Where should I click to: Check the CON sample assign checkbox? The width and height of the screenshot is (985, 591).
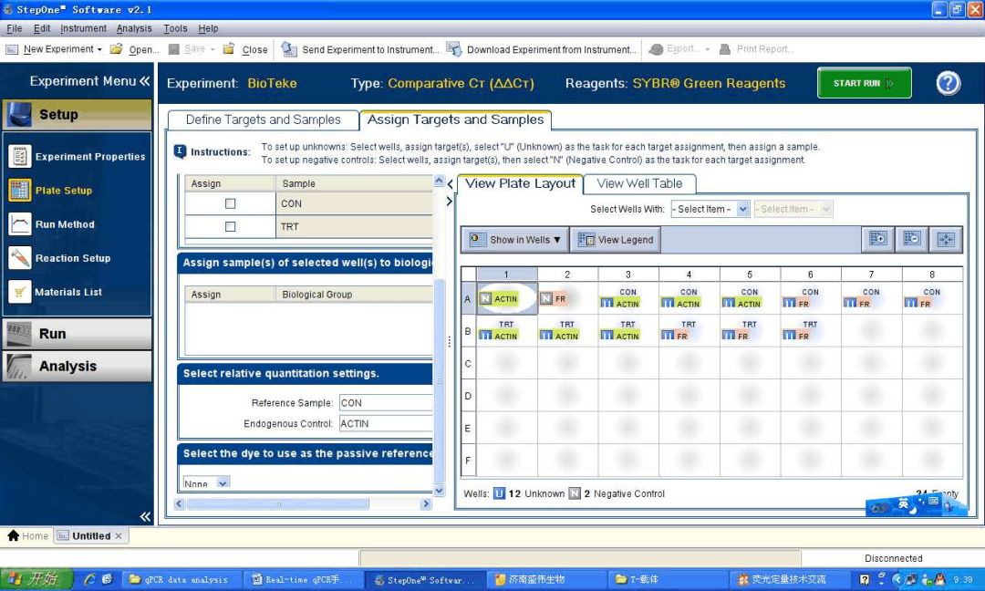point(230,204)
